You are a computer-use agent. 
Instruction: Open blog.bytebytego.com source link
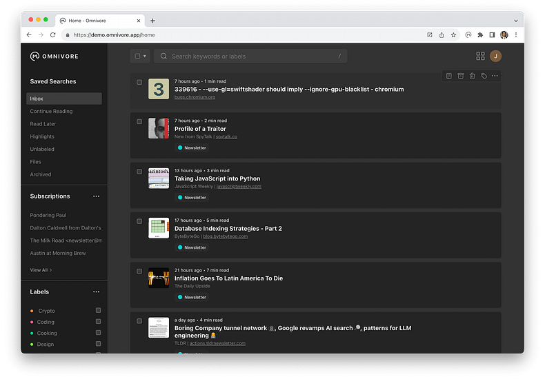[x=225, y=236]
